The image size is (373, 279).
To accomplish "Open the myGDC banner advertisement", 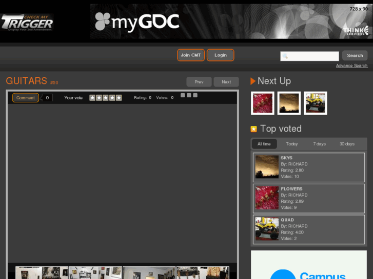I will [231, 21].
